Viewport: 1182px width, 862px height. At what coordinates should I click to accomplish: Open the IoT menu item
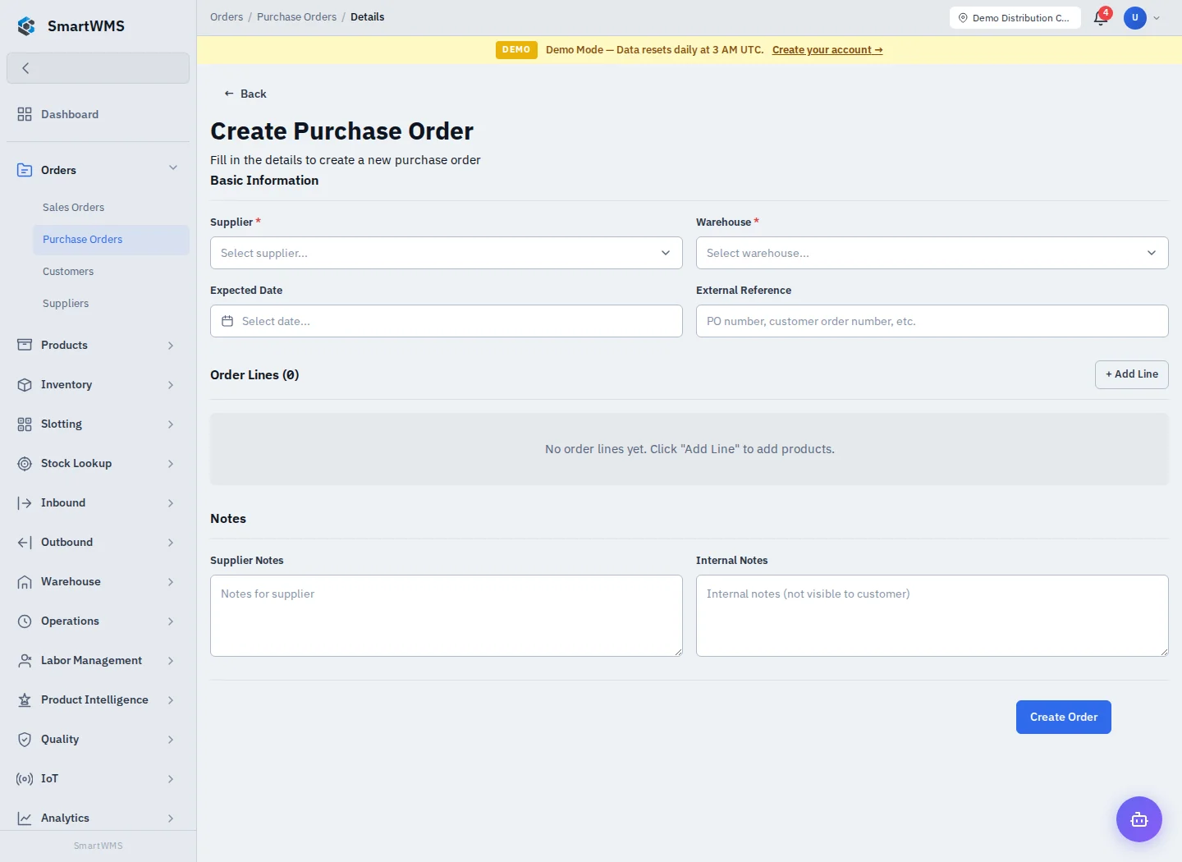(98, 778)
